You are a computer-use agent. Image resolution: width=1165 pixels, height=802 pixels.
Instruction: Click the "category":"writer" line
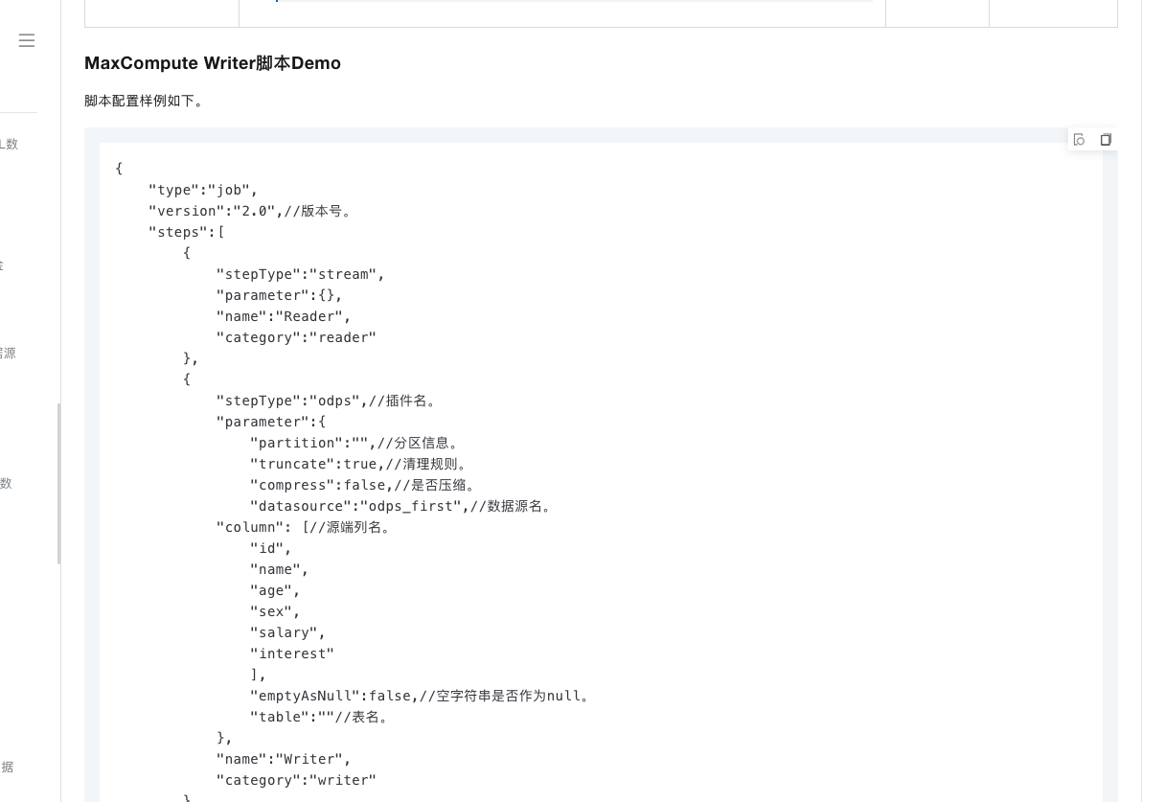(296, 780)
